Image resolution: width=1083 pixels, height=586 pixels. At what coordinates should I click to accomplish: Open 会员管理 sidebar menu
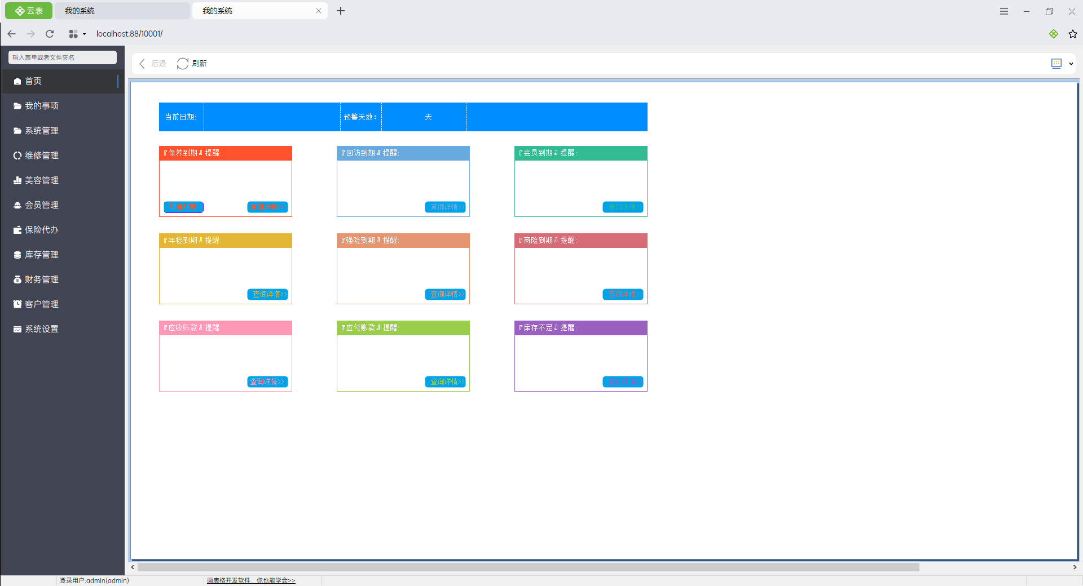coord(42,205)
